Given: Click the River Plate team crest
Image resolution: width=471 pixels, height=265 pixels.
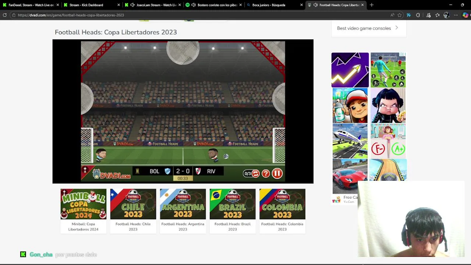Looking at the screenshot, I should 198,171.
